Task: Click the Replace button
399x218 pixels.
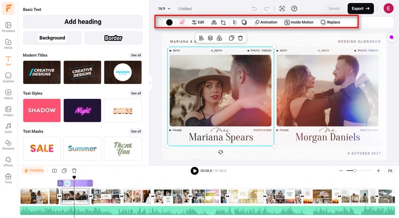Action: [330, 22]
